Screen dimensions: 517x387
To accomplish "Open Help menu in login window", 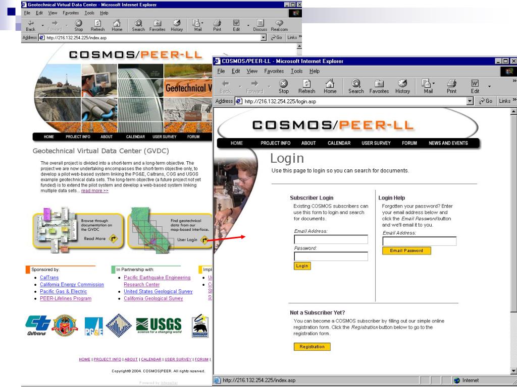I will tap(314, 71).
